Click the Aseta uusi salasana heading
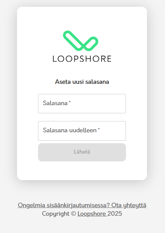Image resolution: width=165 pixels, height=233 pixels. [82, 82]
